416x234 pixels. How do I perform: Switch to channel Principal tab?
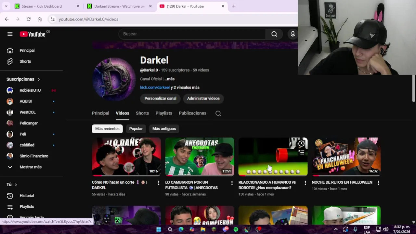(x=100, y=113)
